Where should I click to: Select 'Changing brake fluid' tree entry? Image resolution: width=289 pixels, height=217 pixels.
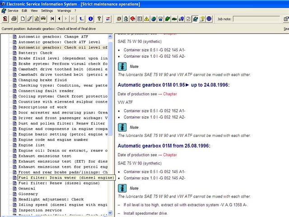[42, 80]
